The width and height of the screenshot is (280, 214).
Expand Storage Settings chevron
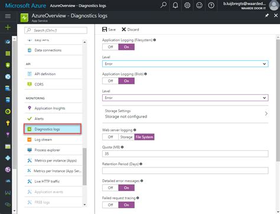click(x=266, y=114)
